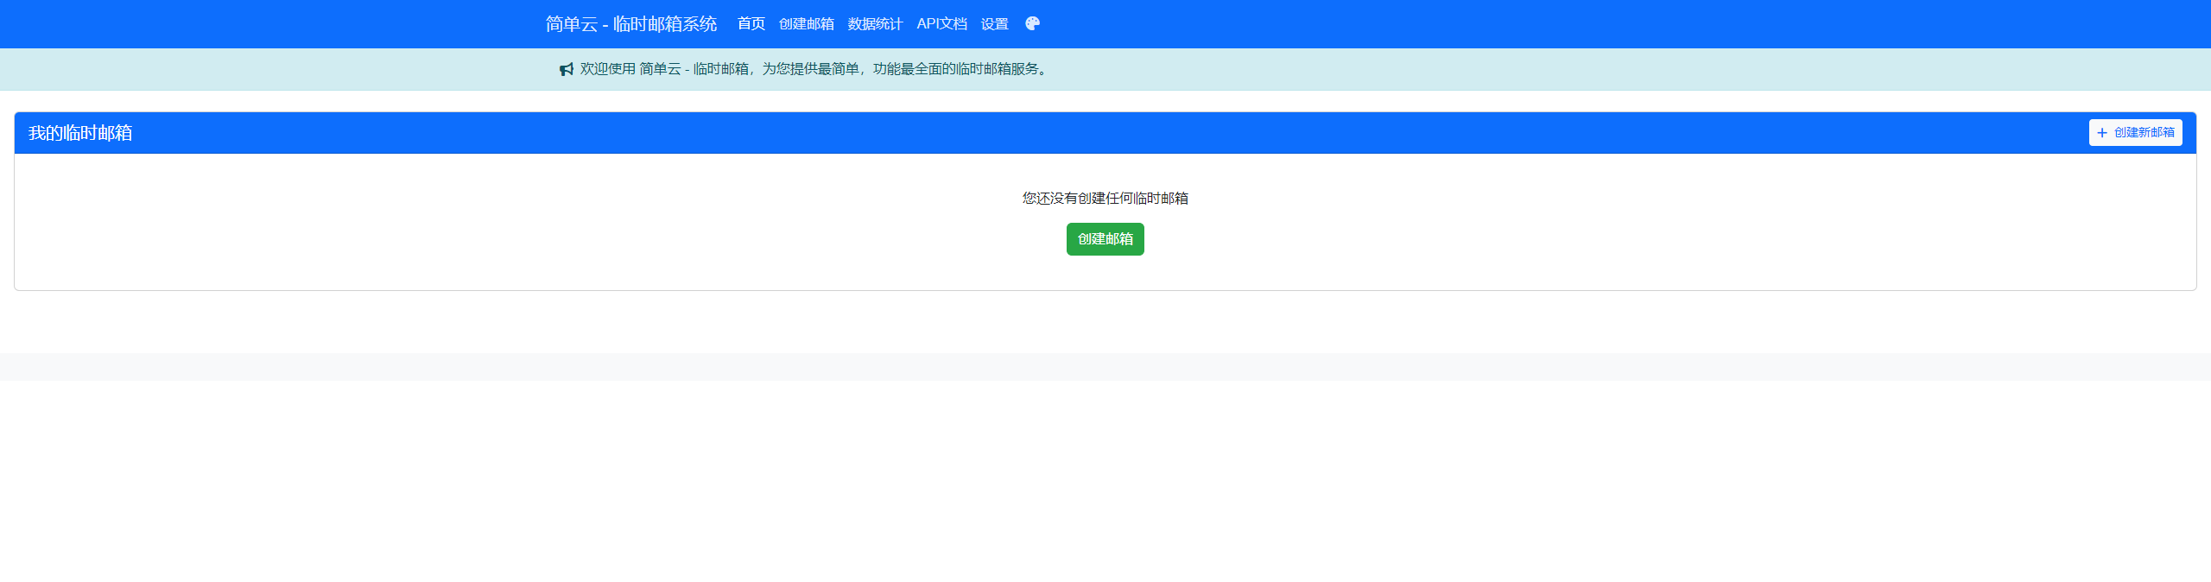Open the palette theme switcher icon
The image size is (2211, 582).
coord(1032,24)
